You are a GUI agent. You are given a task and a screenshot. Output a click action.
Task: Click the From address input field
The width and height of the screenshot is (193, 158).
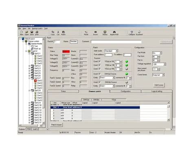tap(108, 55)
